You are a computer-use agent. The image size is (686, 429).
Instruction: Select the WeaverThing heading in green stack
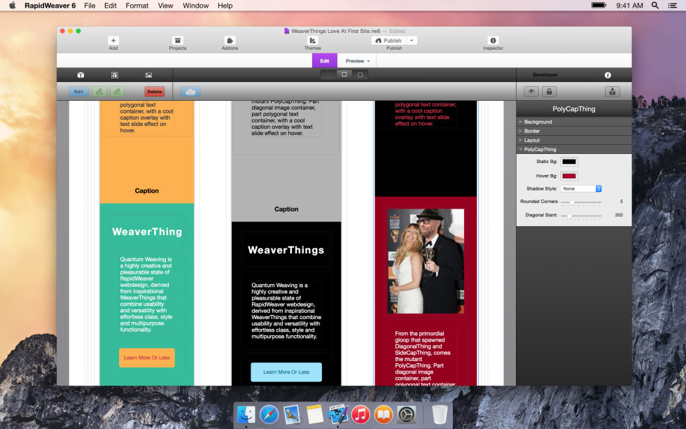coord(147,232)
